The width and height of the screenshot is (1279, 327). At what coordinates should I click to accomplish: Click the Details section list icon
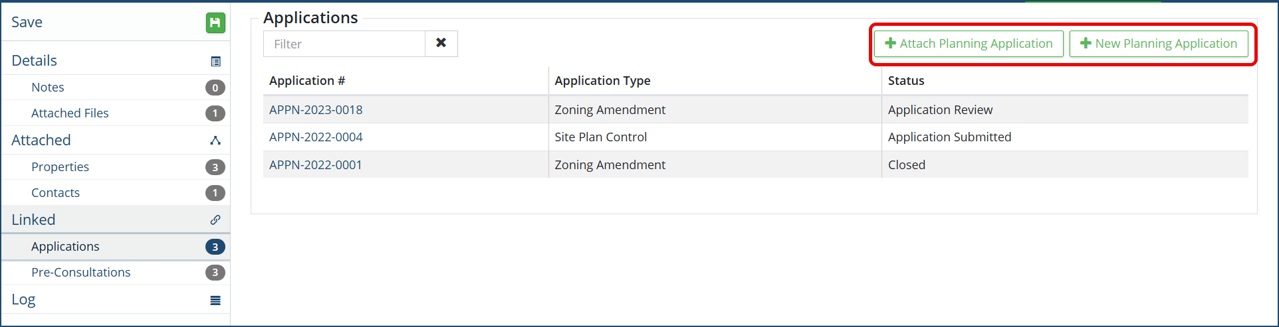(215, 61)
